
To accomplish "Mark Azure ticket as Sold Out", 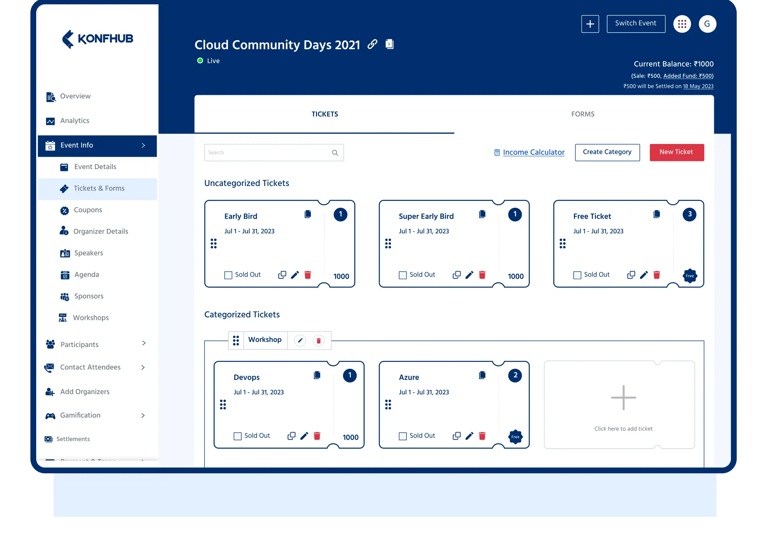I will pyautogui.click(x=403, y=436).
